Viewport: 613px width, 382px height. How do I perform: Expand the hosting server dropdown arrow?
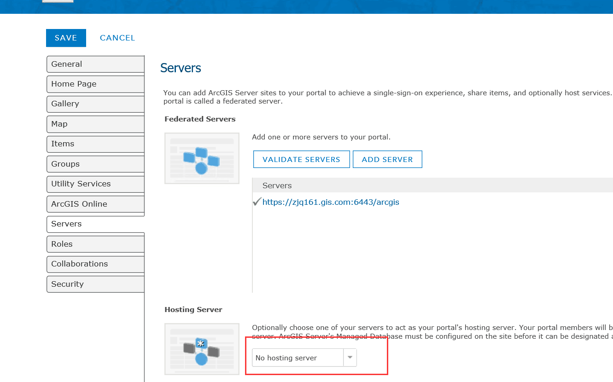coord(350,358)
